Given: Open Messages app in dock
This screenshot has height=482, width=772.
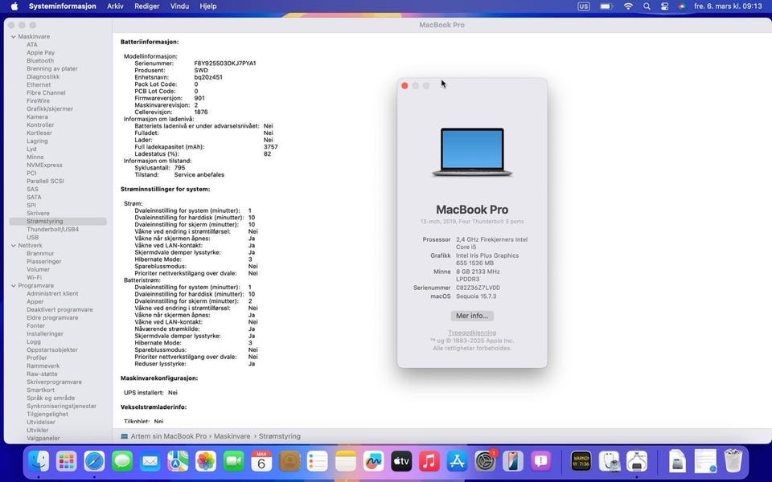Looking at the screenshot, I should point(122,461).
